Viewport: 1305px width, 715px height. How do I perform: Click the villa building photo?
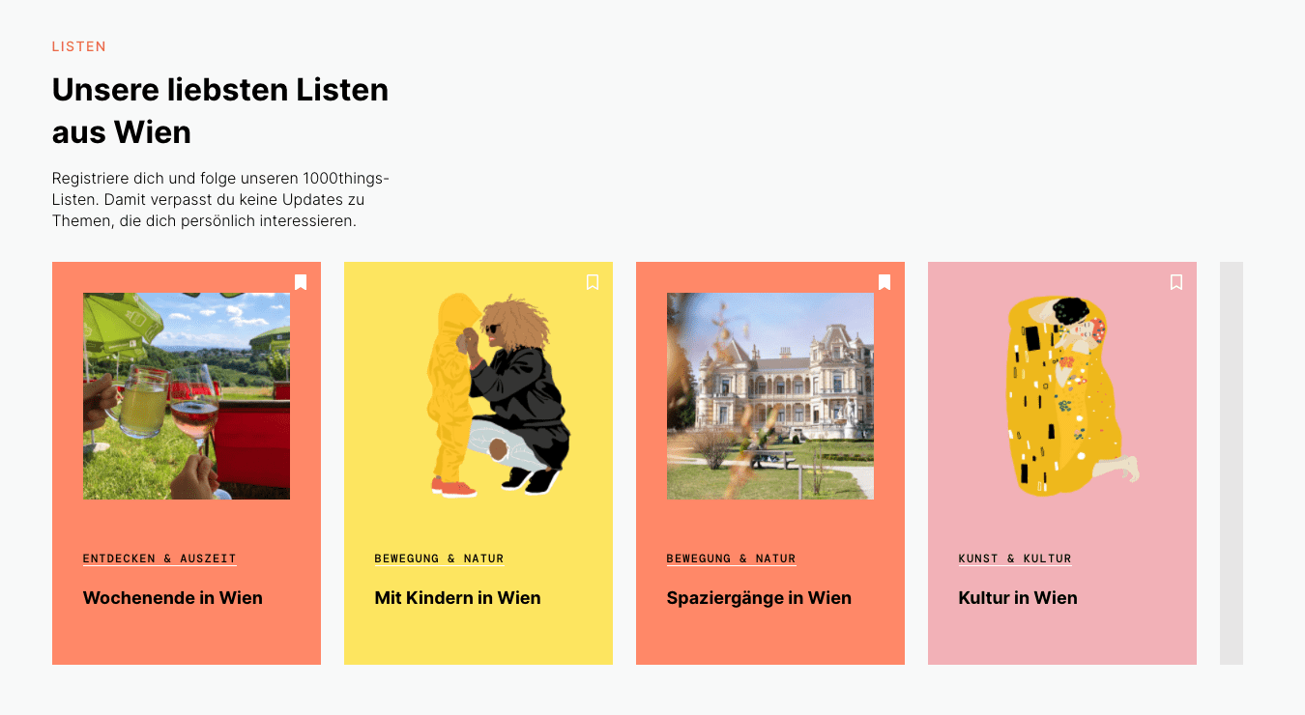(x=770, y=396)
